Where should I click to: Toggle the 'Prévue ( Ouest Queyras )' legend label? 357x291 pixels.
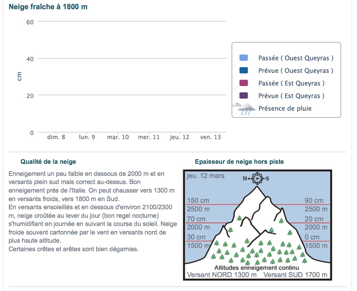point(296,71)
